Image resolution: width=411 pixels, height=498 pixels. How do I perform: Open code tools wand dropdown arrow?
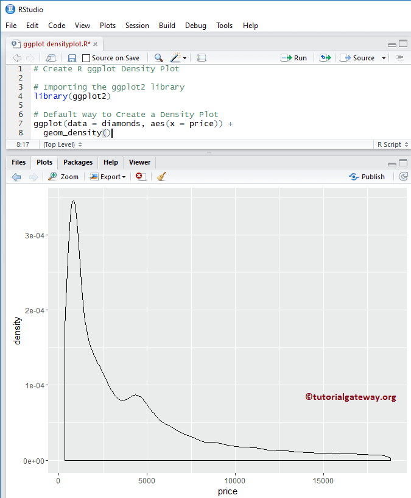[184, 58]
